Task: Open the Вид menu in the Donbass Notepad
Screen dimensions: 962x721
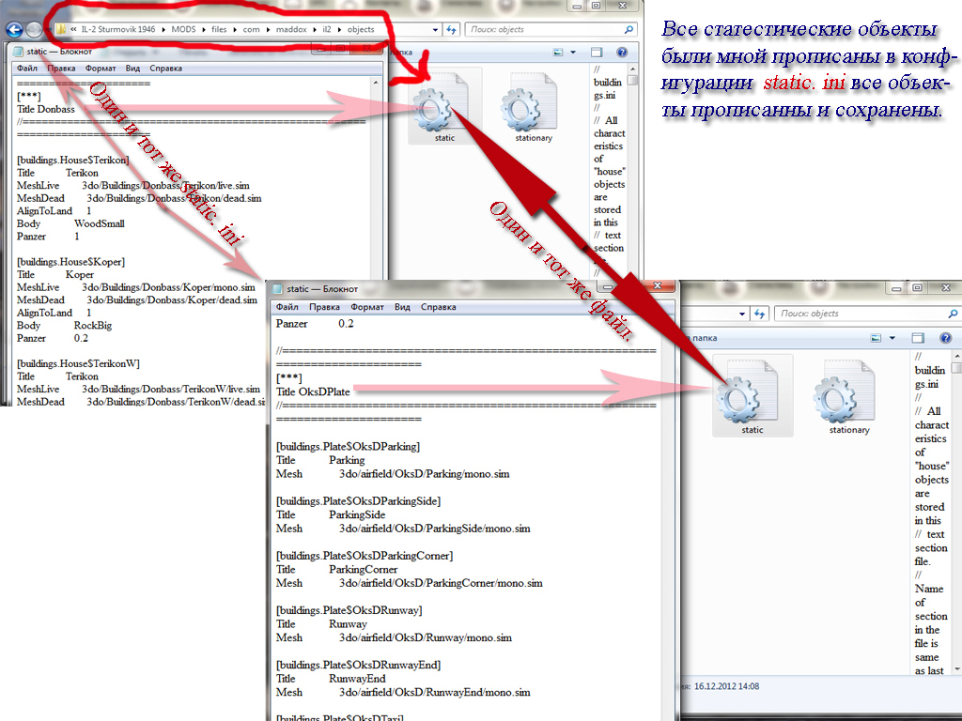Action: tap(132, 68)
